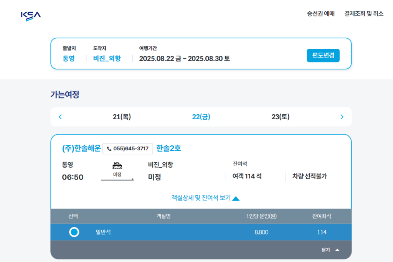Image resolution: width=393 pixels, height=262 pixels.
Task: Click the 8,800 fare amount
Action: [x=262, y=232]
